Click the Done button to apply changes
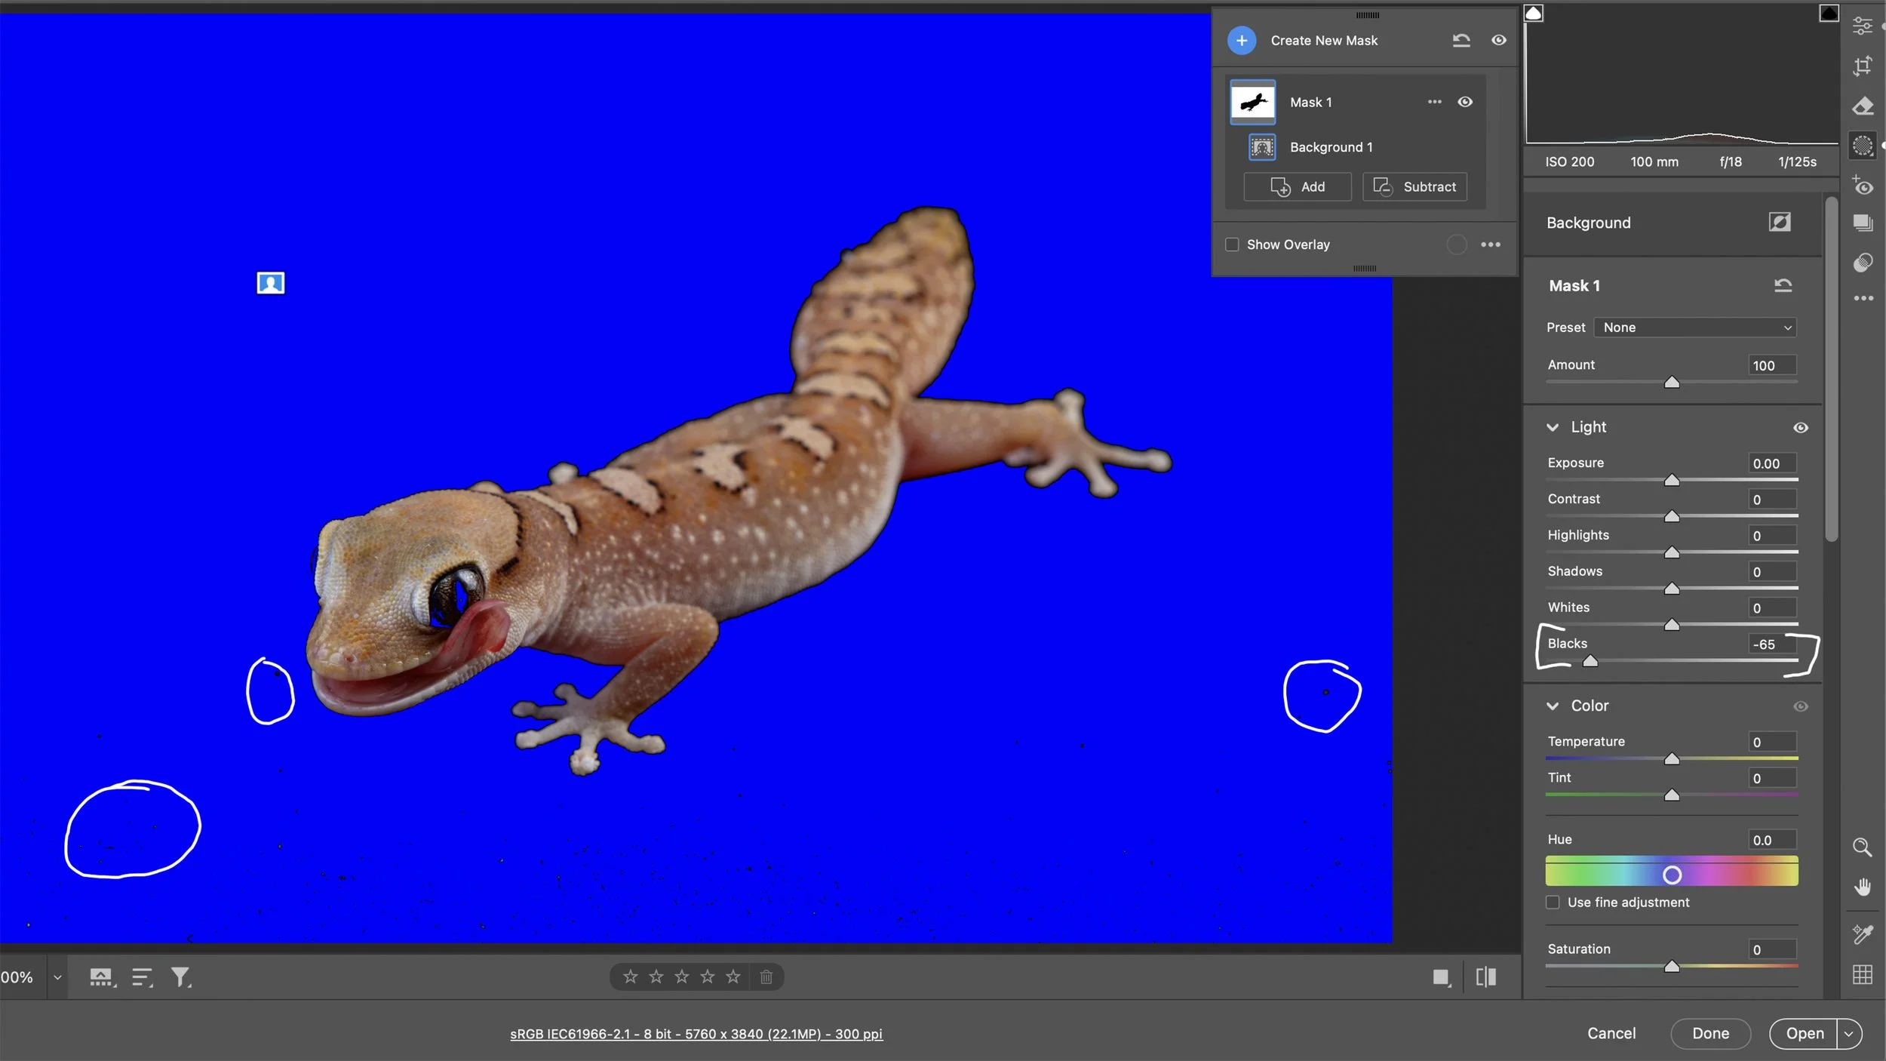The width and height of the screenshot is (1886, 1061). [1709, 1033]
